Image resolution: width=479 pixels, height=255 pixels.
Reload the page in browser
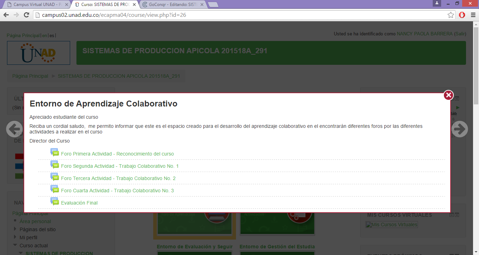26,15
